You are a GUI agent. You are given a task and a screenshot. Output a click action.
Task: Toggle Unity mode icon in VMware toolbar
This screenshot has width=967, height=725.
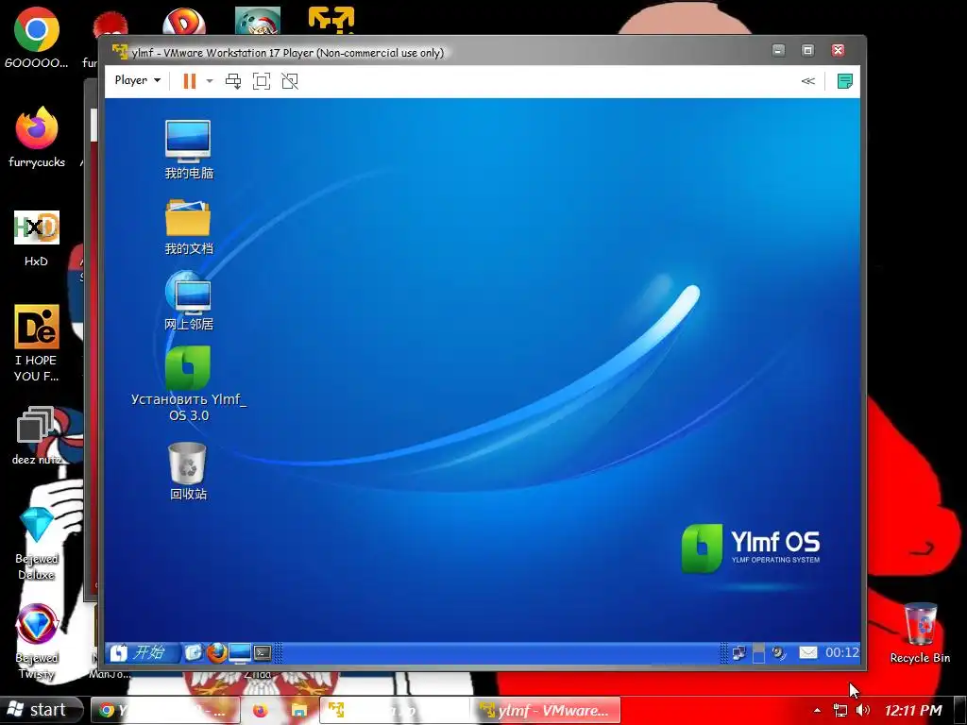pyautogui.click(x=290, y=81)
